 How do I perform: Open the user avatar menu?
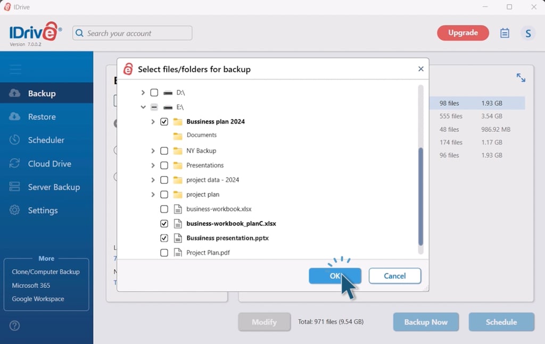[x=528, y=33]
